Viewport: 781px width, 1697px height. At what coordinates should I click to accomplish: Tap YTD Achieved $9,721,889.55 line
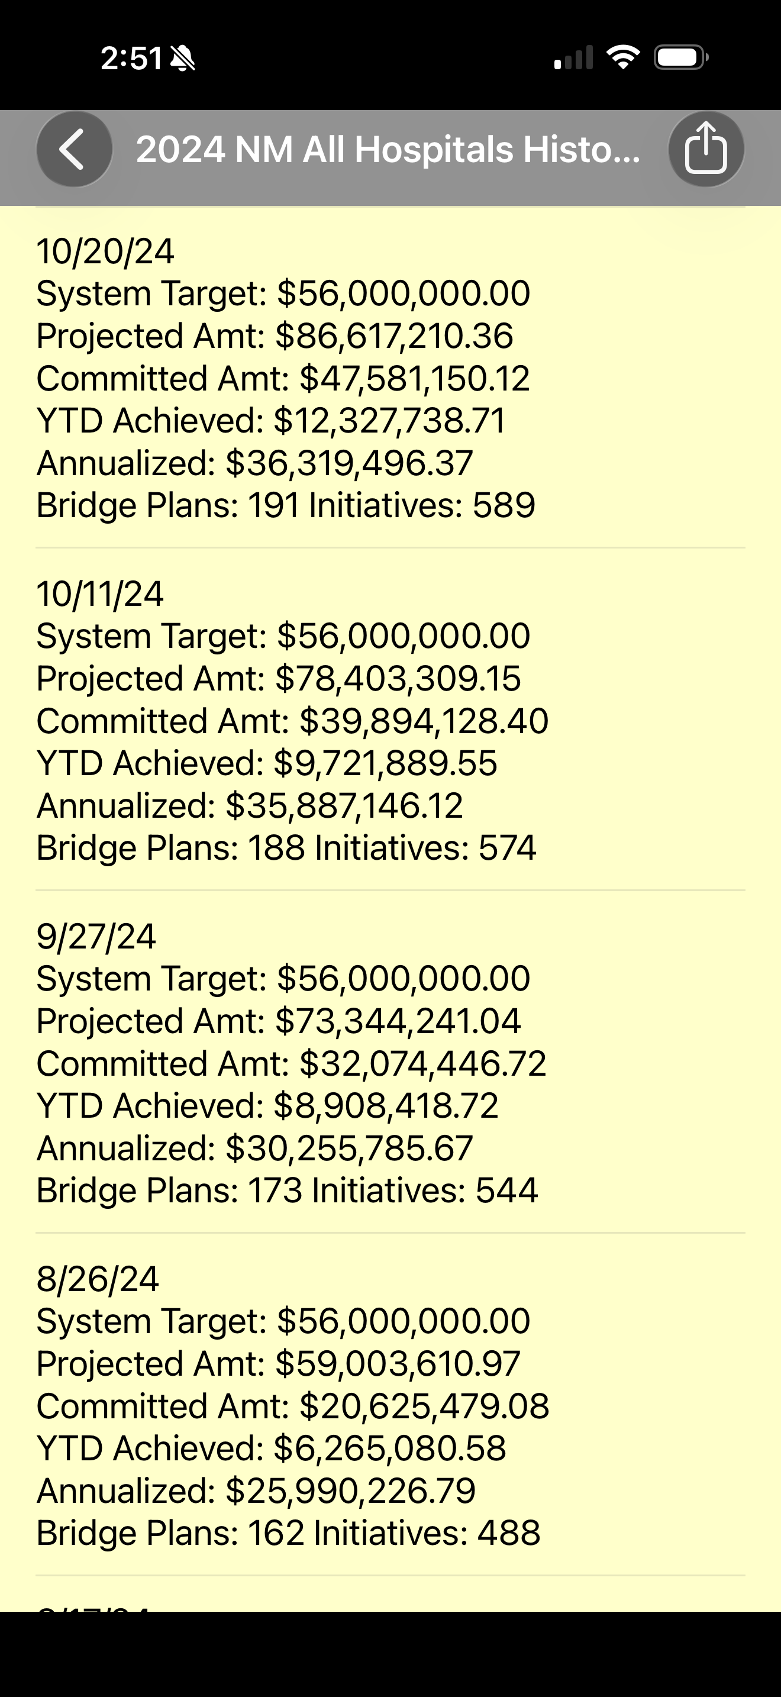click(267, 763)
